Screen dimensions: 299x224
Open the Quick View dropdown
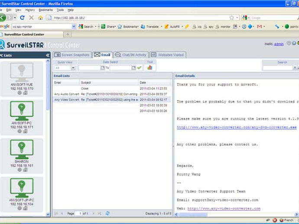click(x=73, y=68)
